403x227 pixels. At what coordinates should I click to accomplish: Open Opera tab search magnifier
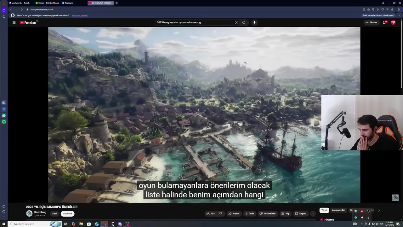(x=383, y=3)
